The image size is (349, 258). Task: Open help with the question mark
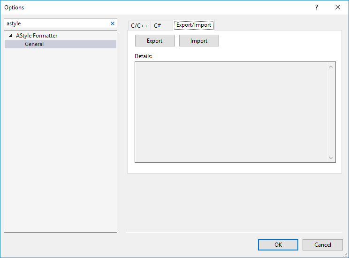click(x=317, y=7)
